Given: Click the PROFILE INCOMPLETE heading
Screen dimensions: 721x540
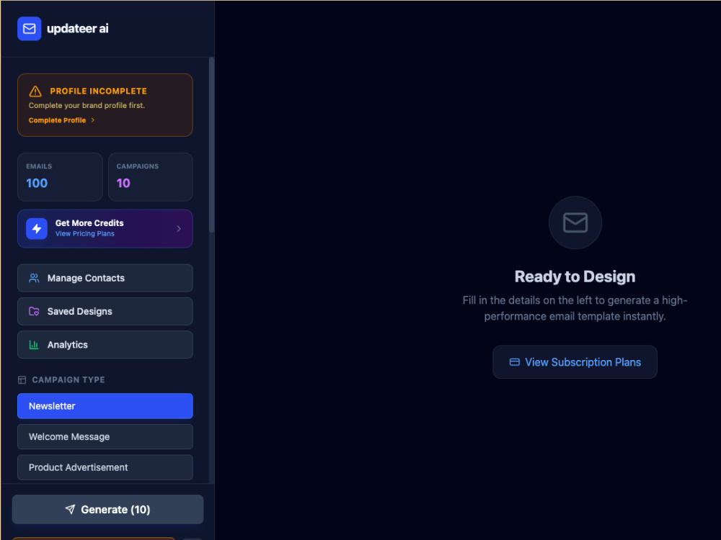Looking at the screenshot, I should [x=98, y=91].
